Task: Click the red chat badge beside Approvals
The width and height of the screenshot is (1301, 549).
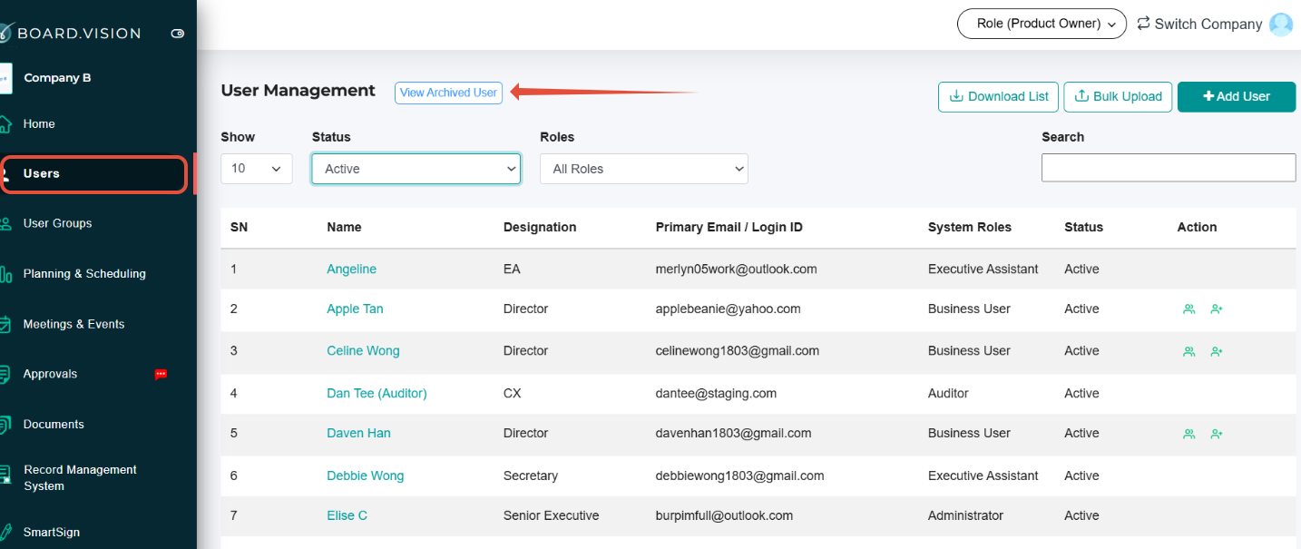Action: [161, 374]
